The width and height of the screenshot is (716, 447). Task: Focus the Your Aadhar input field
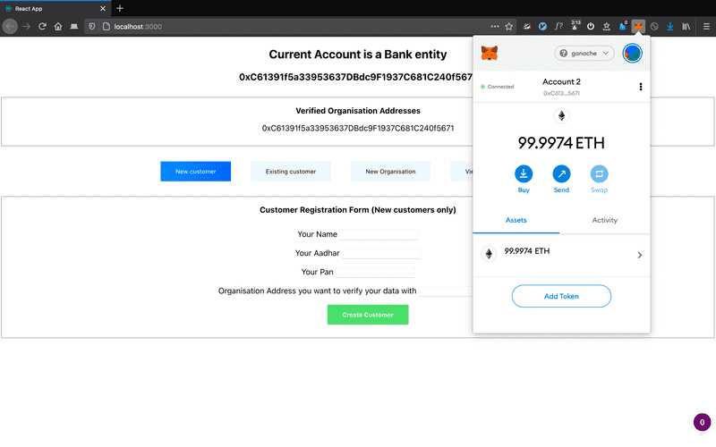click(x=381, y=253)
